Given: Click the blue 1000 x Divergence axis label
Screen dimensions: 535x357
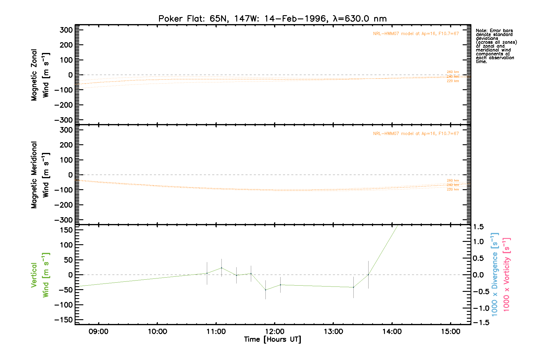Looking at the screenshot, I should tap(495, 274).
